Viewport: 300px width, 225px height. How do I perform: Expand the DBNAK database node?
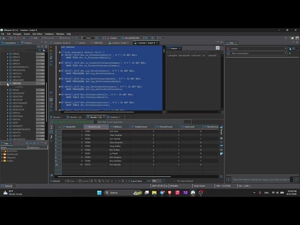7,54
